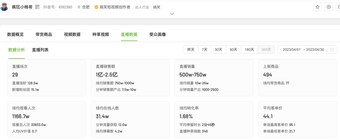
Task: Click the 搞笑 industry tag
Action: [156, 7]
